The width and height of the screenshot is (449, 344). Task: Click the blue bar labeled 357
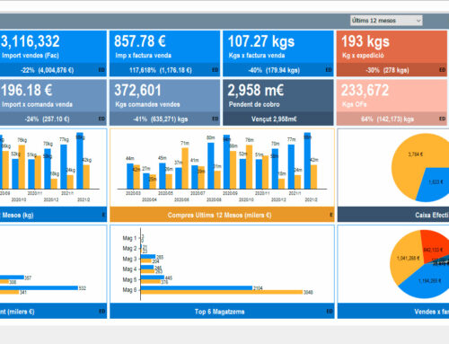pyautogui.click(x=12, y=278)
